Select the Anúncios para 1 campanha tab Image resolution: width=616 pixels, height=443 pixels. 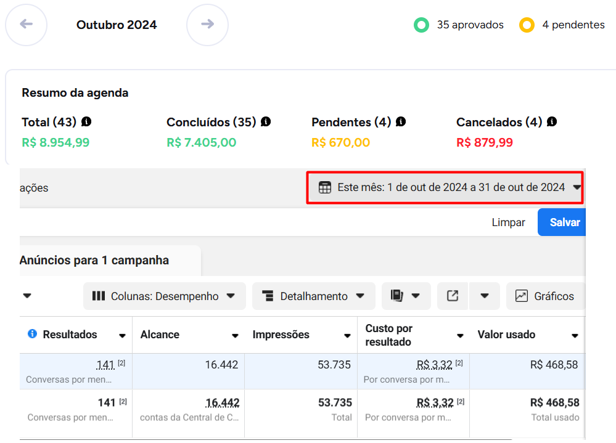point(94,261)
